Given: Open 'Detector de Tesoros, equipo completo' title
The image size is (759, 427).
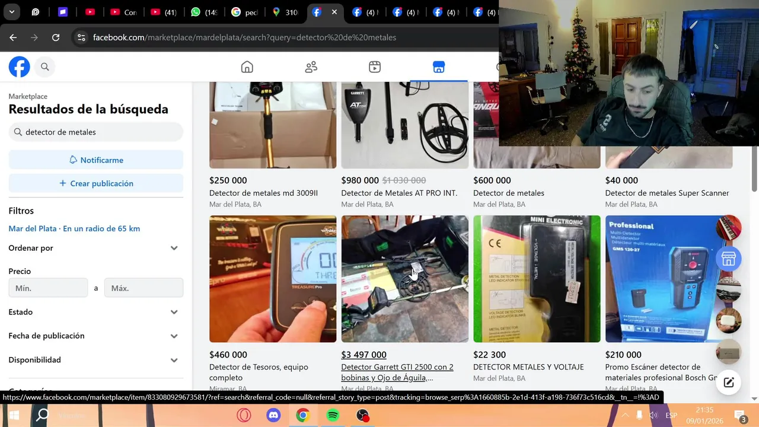Looking at the screenshot, I should pos(259,372).
